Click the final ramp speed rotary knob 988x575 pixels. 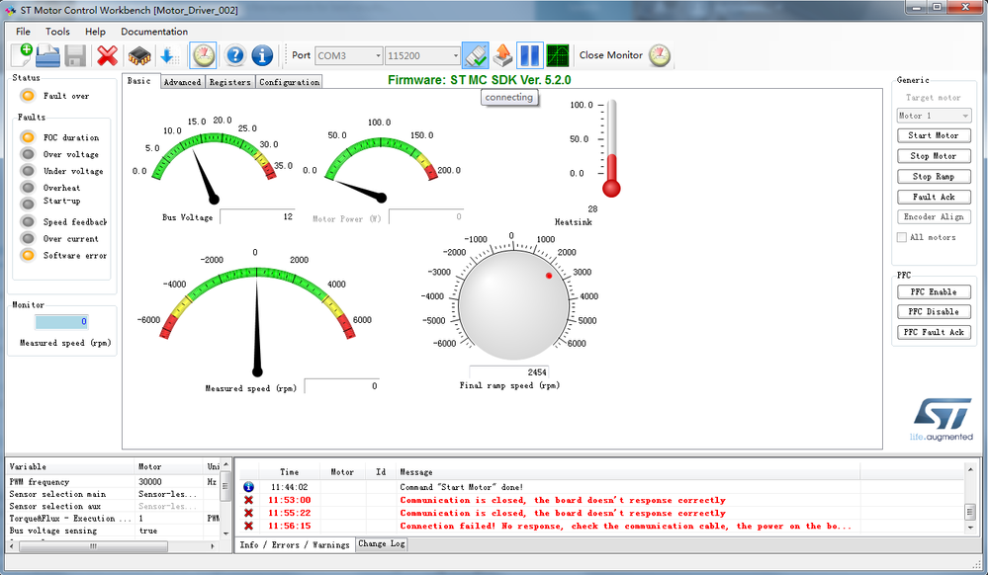[513, 305]
